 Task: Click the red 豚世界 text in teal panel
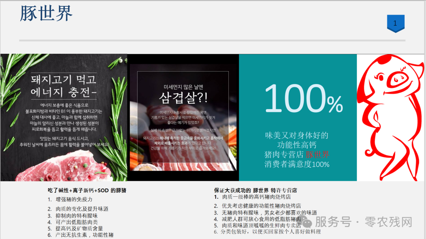tap(317, 154)
